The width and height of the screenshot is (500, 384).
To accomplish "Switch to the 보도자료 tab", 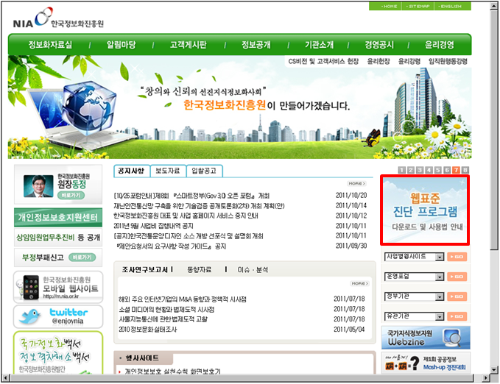I will [167, 171].
